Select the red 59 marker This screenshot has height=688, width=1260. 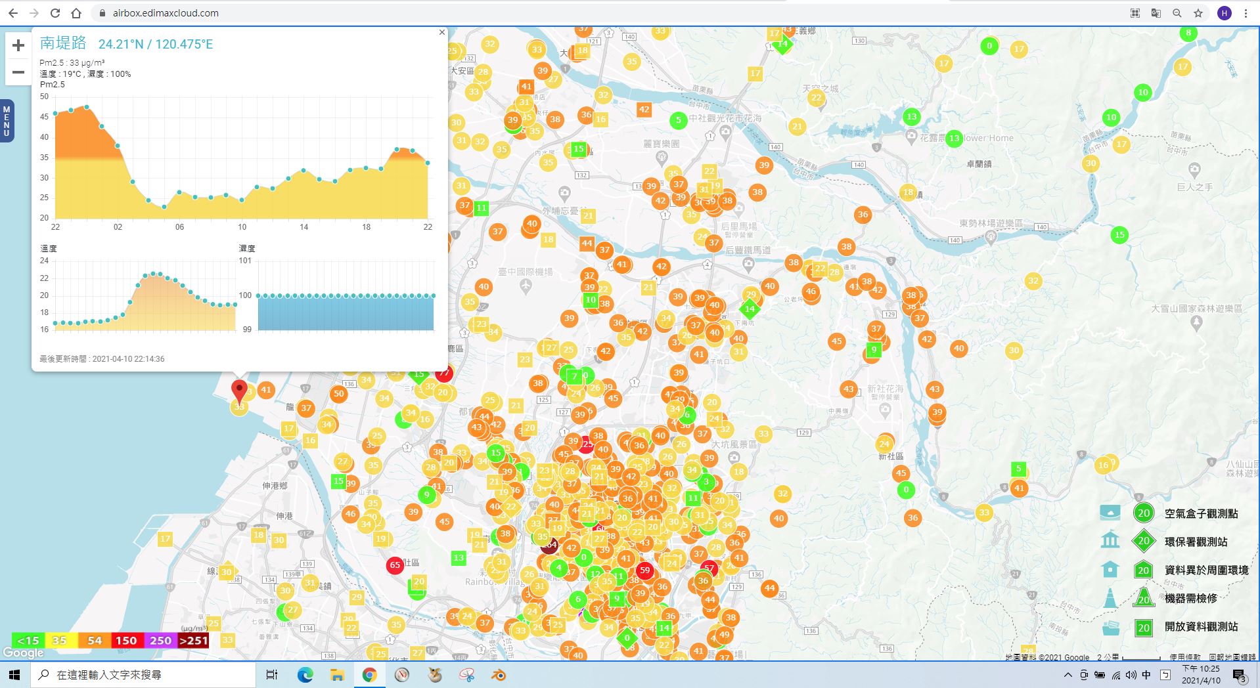coord(645,570)
